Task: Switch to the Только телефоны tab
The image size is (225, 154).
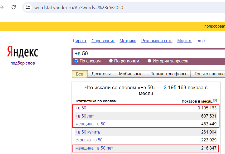Action: click(169, 74)
